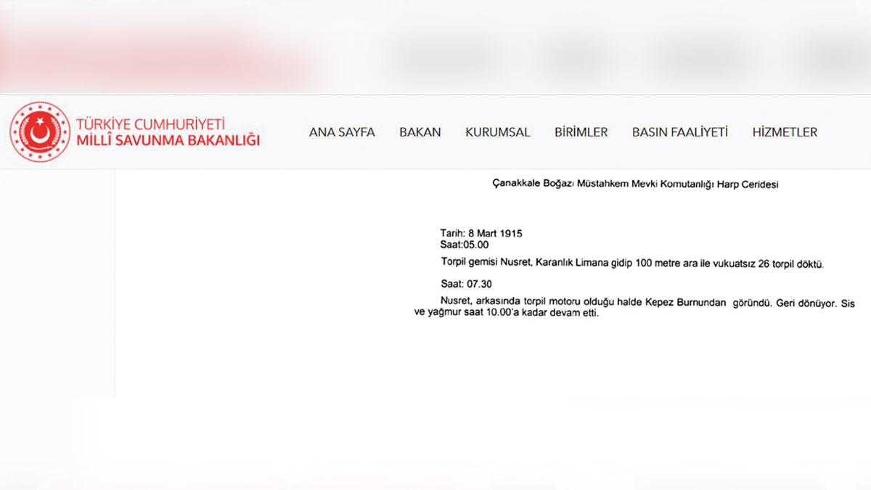
Task: Open the BASIN FAALİYETİ menu
Action: [679, 132]
